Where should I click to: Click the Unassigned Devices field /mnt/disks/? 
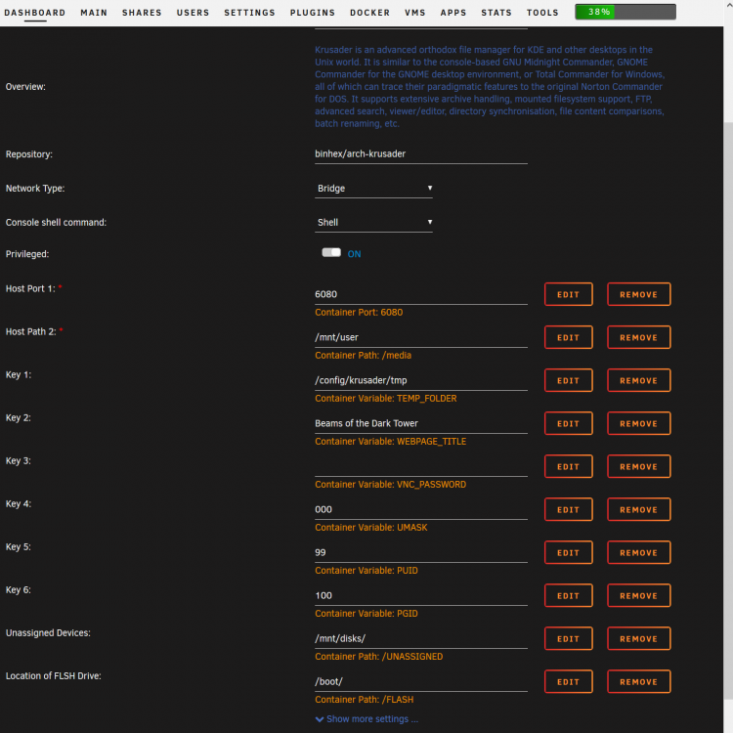[421, 638]
